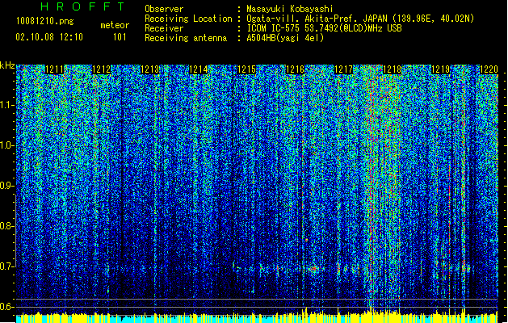
Task: Click the 0.8 frequency axis label
Action: (6, 226)
